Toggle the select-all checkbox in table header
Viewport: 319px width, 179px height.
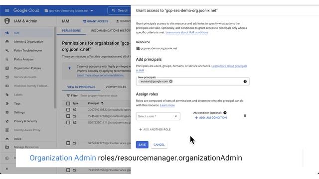(68, 103)
